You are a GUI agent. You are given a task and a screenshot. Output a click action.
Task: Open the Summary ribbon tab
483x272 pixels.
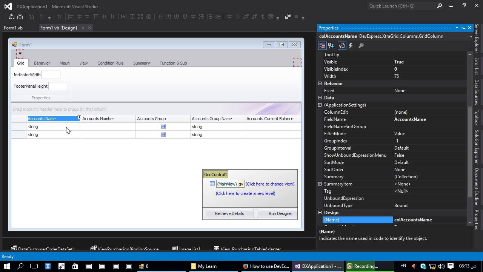(142, 63)
